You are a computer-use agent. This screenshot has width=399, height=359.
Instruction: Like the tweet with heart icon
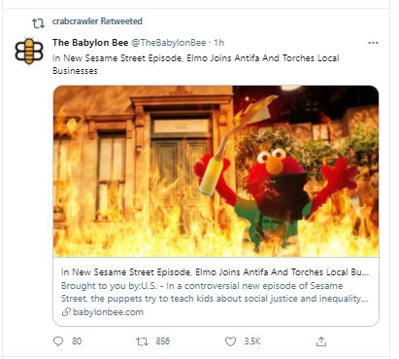click(230, 341)
